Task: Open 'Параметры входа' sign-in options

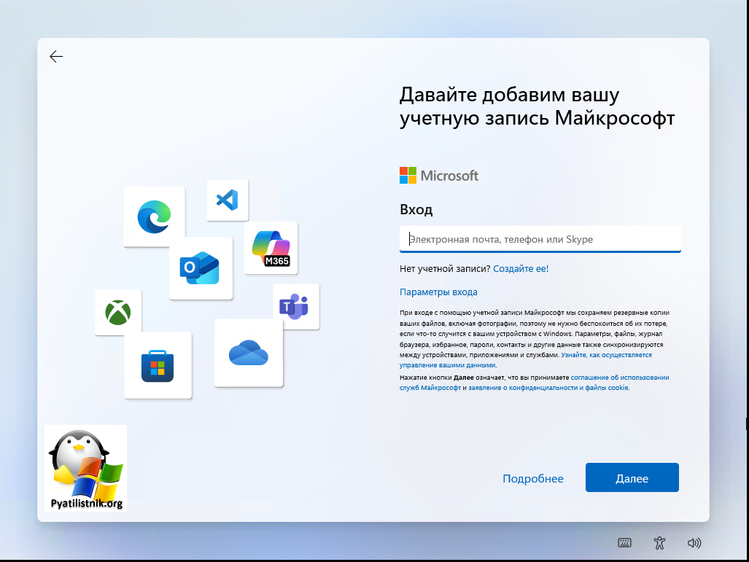Action: [438, 292]
